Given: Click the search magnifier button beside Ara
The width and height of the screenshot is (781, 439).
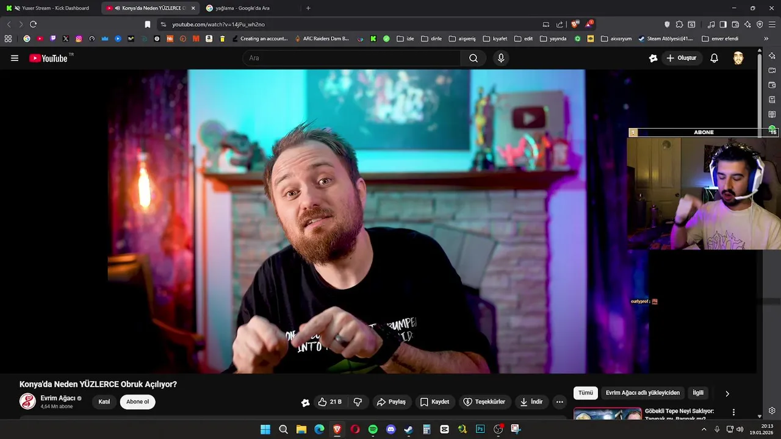Looking at the screenshot, I should click(x=473, y=58).
